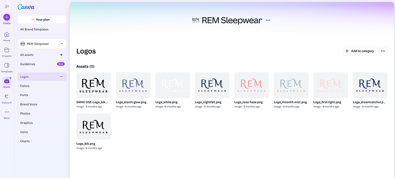
Task: Open Logo_first-light.png thumbnail
Action: point(331,85)
